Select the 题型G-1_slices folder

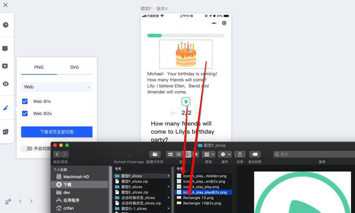(x=142, y=208)
